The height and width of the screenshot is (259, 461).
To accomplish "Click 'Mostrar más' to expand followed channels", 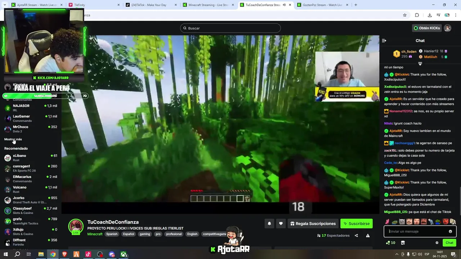I will (13, 139).
